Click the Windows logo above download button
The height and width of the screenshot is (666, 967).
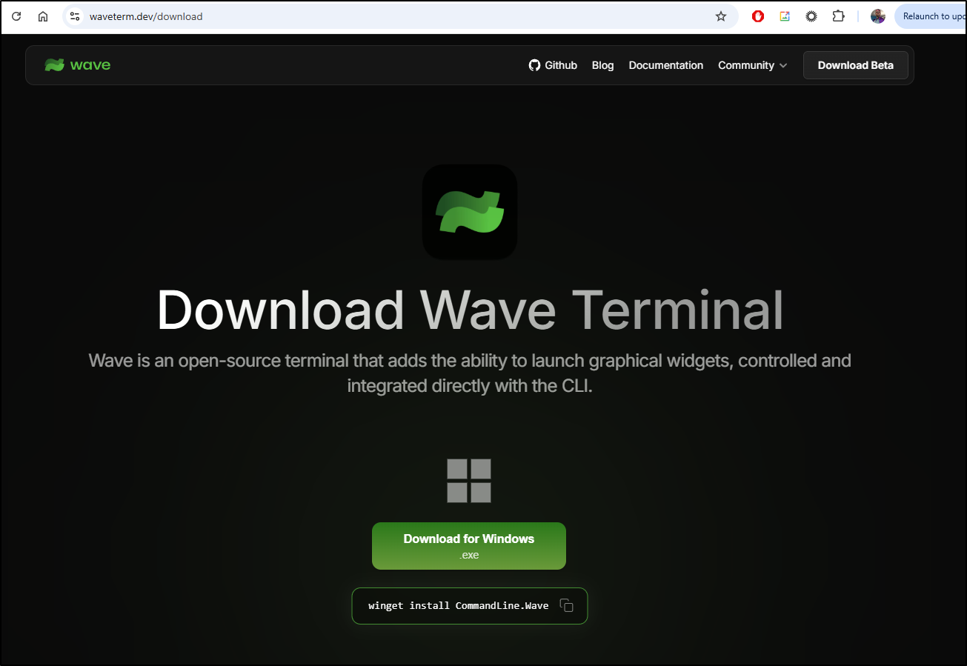(x=469, y=481)
